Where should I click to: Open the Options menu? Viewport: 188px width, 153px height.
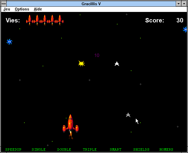pyautogui.click(x=22, y=9)
